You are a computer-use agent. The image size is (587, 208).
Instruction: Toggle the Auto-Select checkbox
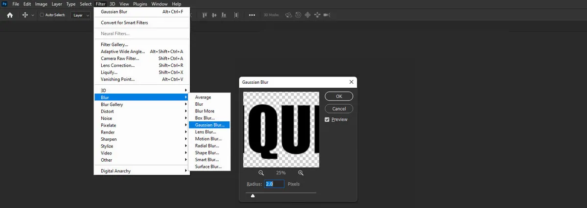42,15
